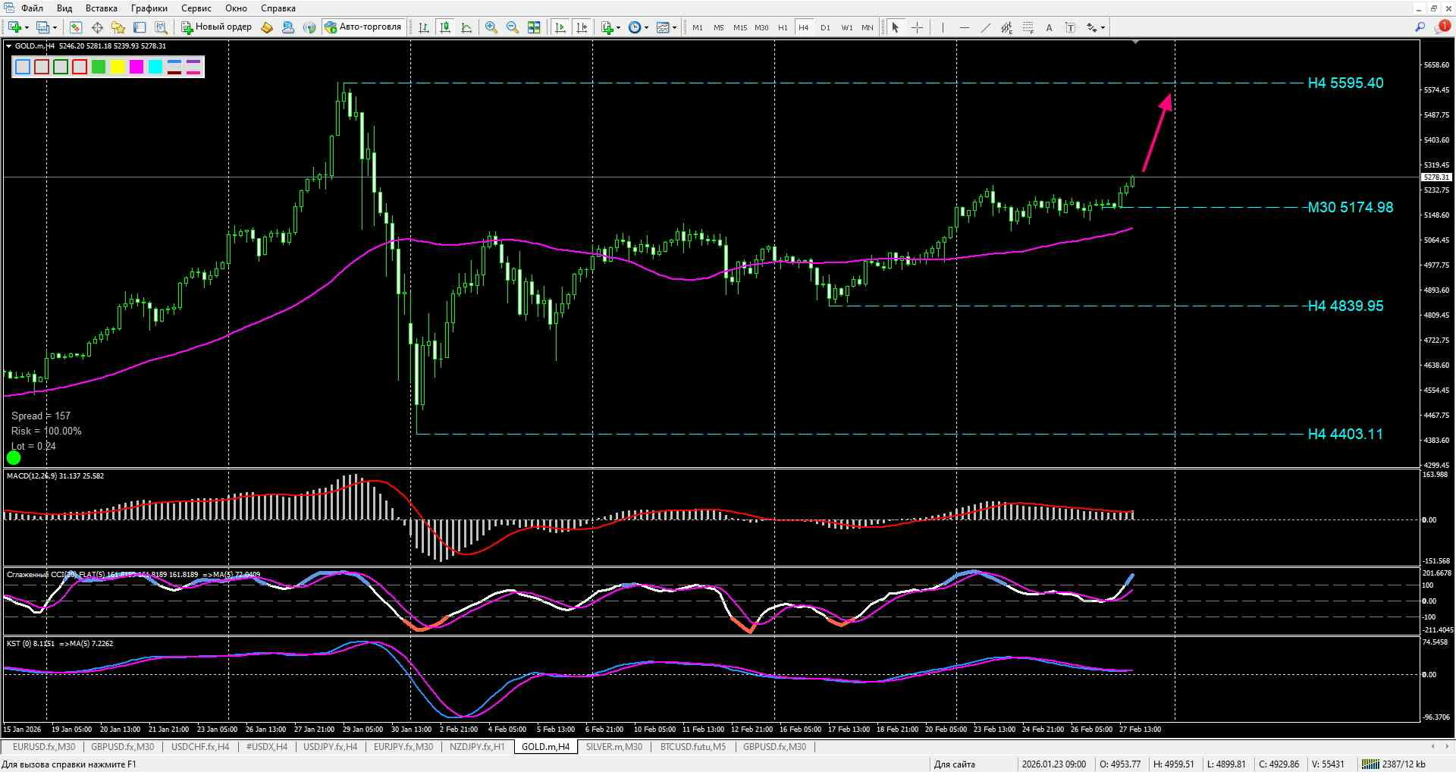Tile the chart windows

534,27
